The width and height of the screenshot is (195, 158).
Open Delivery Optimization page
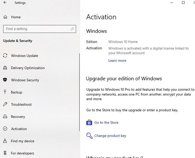(x=28, y=68)
